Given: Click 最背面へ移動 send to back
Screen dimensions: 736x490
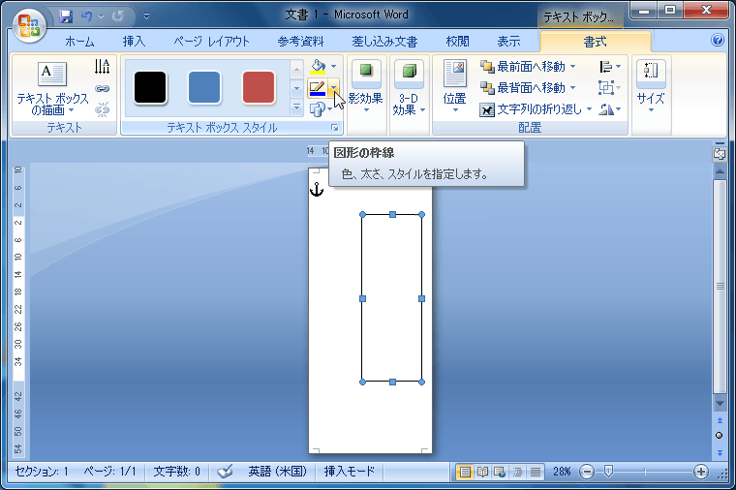Looking at the screenshot, I should [523, 88].
